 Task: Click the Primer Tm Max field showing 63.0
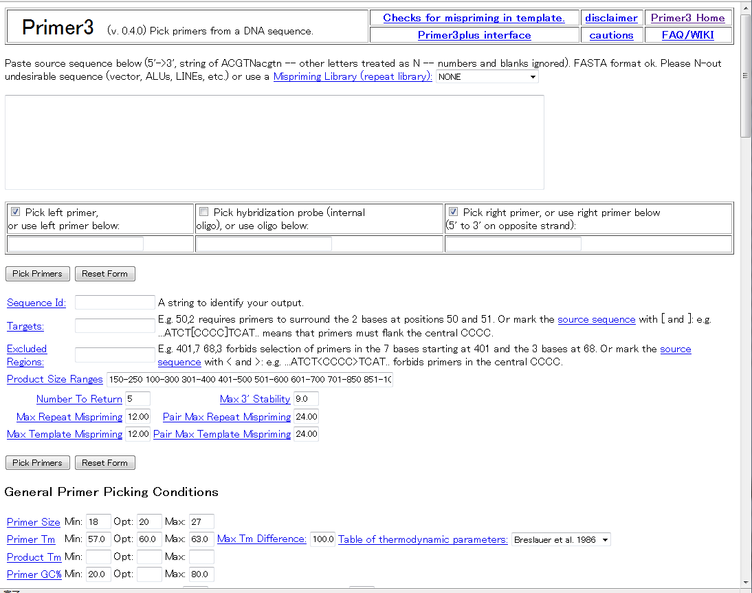coord(201,539)
